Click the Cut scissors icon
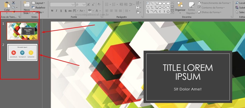 pyautogui.click(x=13, y=3)
